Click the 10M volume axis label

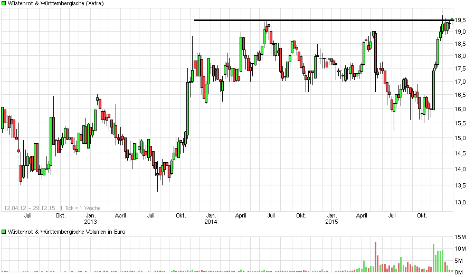point(461,249)
